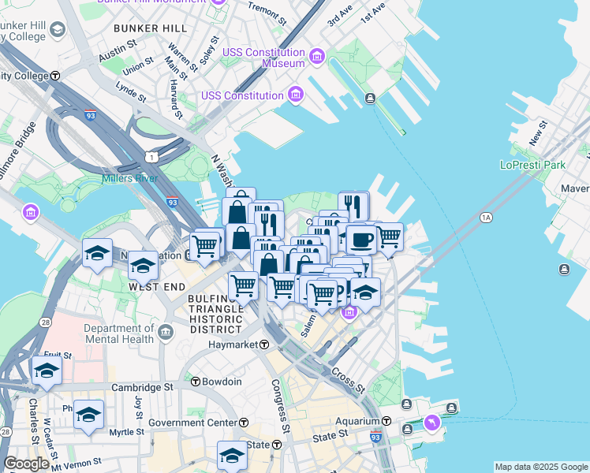The width and height of the screenshot is (590, 473).
Task: Click the Austin St road label
Action: [x=118, y=50]
